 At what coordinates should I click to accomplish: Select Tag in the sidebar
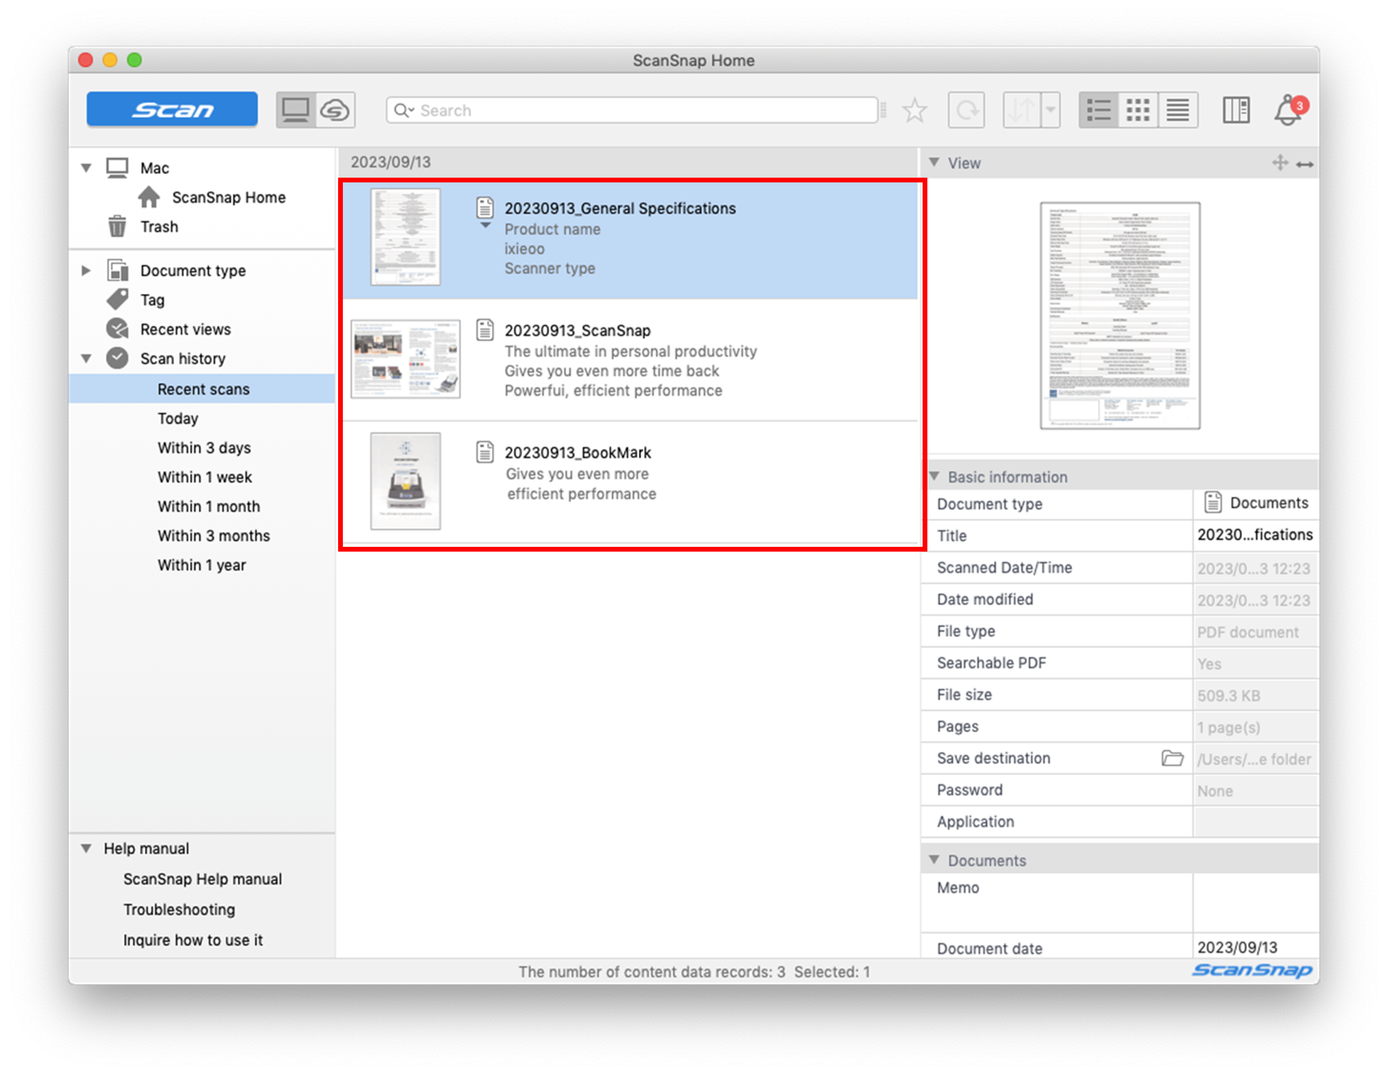pos(152,300)
